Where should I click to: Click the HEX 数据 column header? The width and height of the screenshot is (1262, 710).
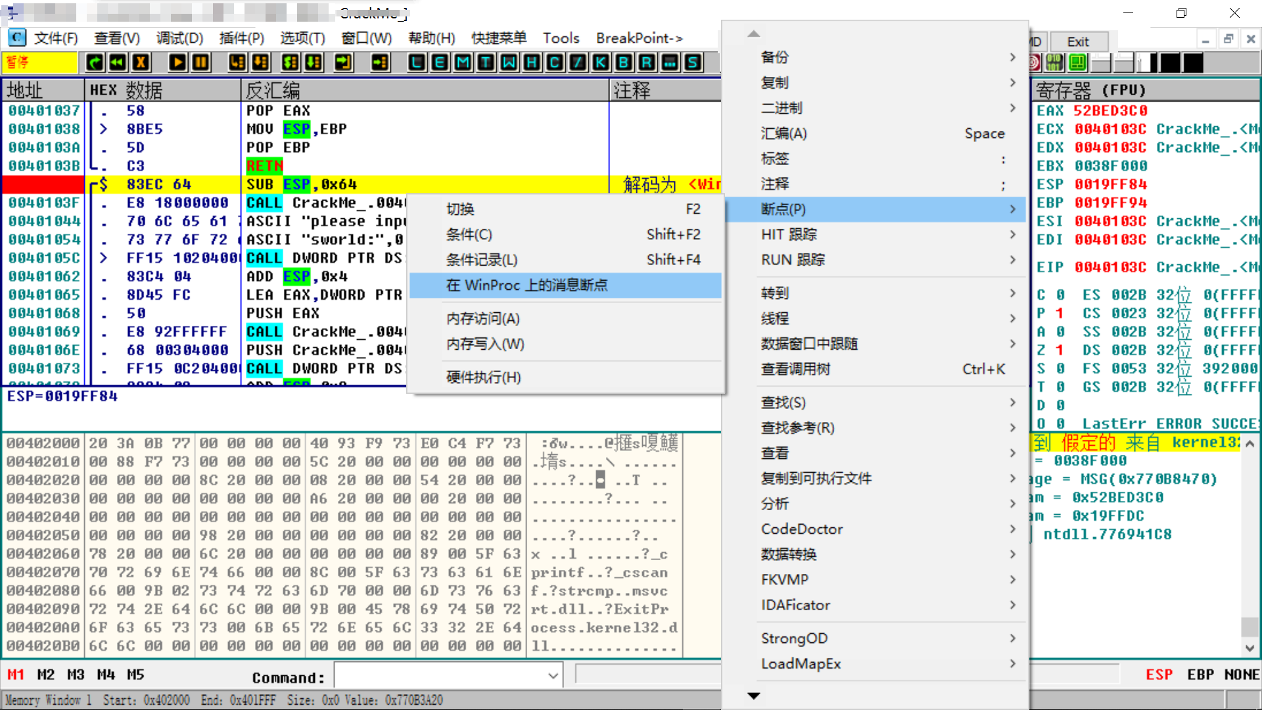coord(163,90)
